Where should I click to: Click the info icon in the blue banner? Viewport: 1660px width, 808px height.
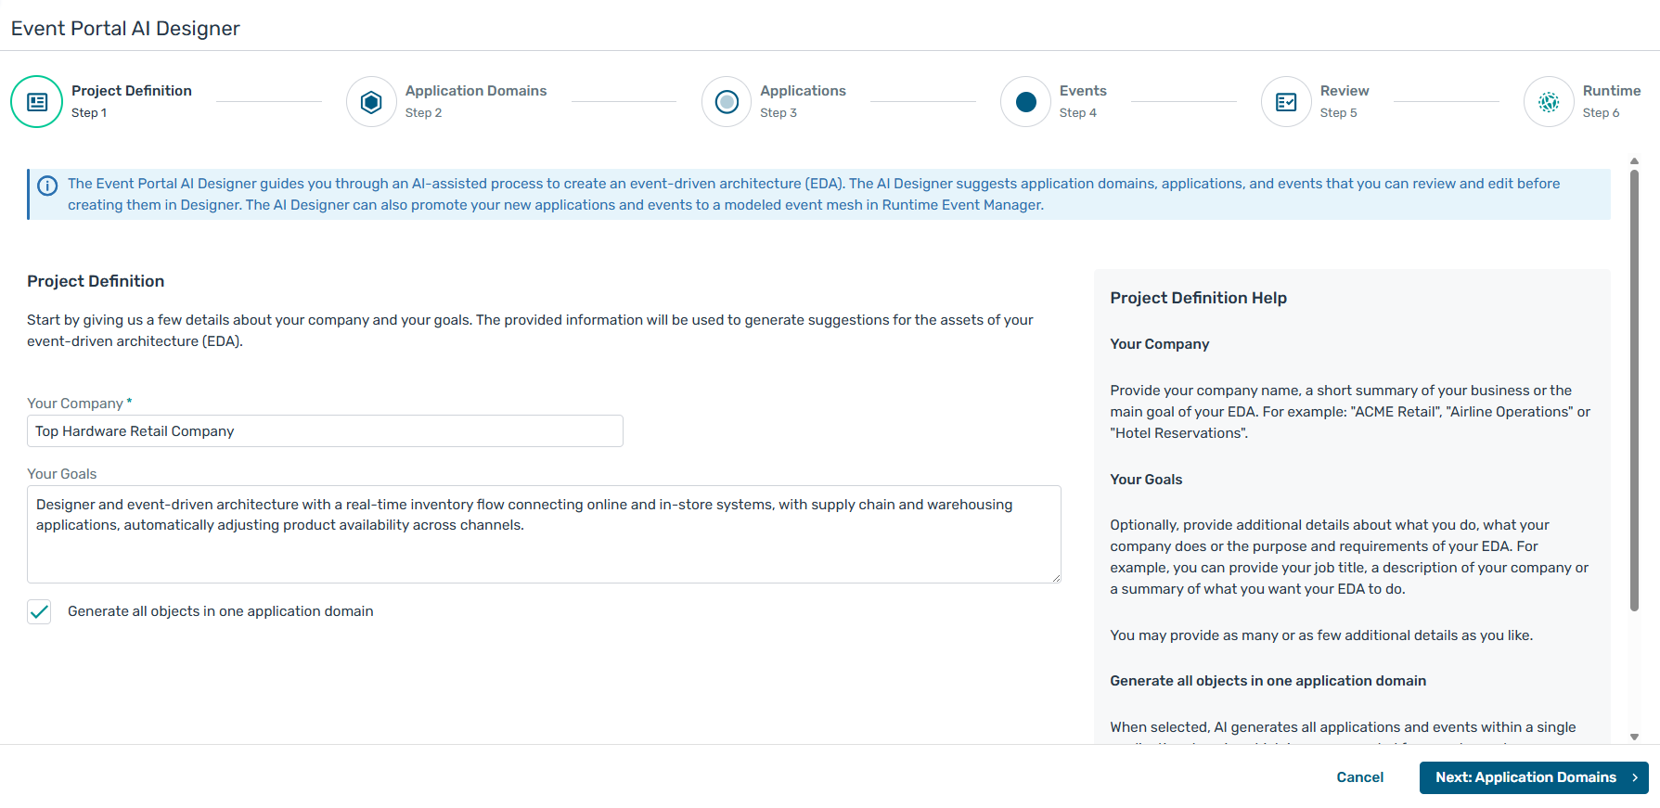(47, 186)
